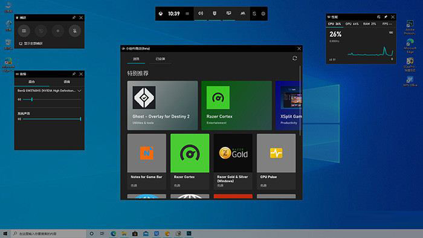
Task: Pin the Capture widget
Action: pyautogui.click(x=74, y=18)
